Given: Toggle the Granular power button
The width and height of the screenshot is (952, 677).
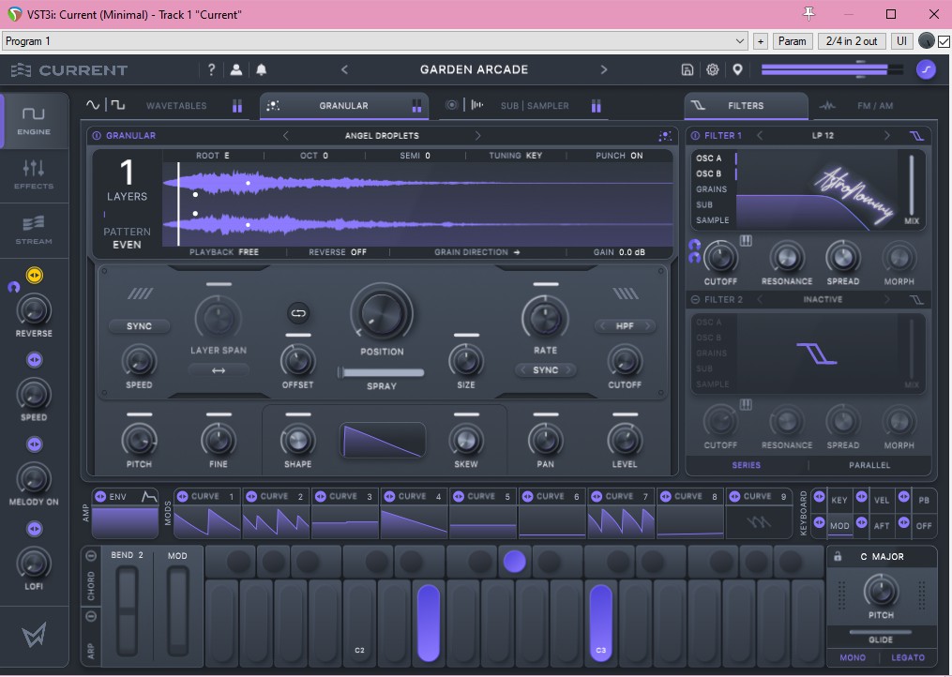Looking at the screenshot, I should (x=97, y=136).
